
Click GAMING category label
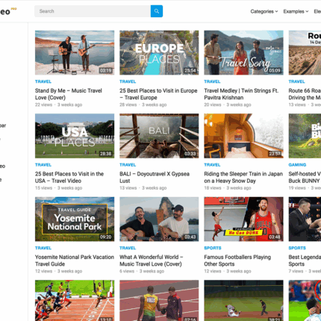(297, 165)
